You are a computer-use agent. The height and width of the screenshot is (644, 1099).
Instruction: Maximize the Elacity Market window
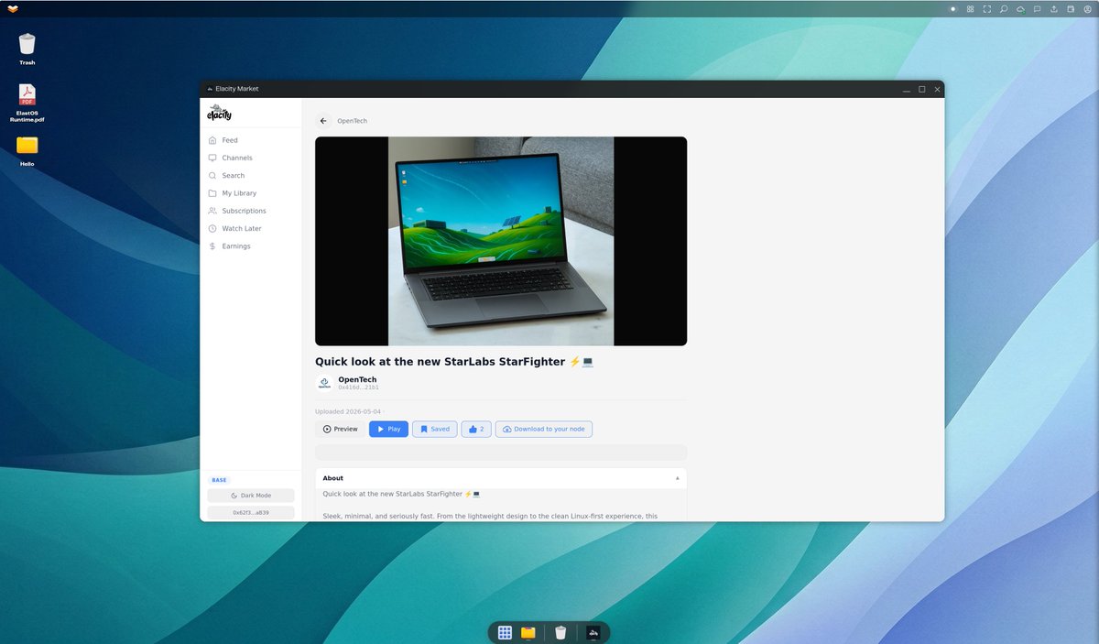922,89
